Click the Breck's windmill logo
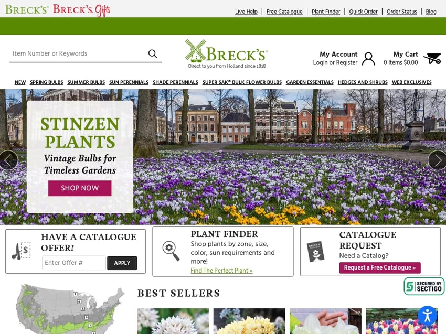 coord(227,54)
